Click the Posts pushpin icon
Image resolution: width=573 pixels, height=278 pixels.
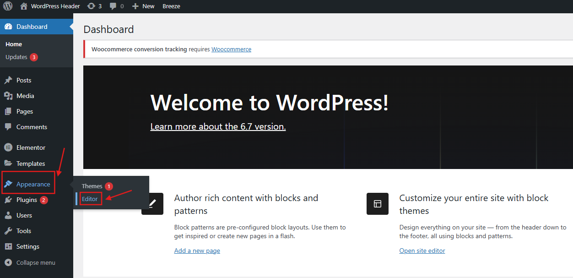click(8, 80)
